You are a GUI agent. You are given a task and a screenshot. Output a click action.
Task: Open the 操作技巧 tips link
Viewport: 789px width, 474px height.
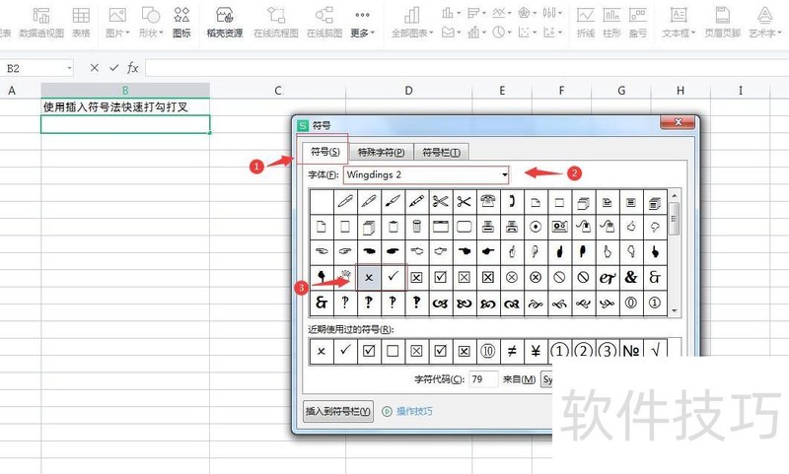407,411
